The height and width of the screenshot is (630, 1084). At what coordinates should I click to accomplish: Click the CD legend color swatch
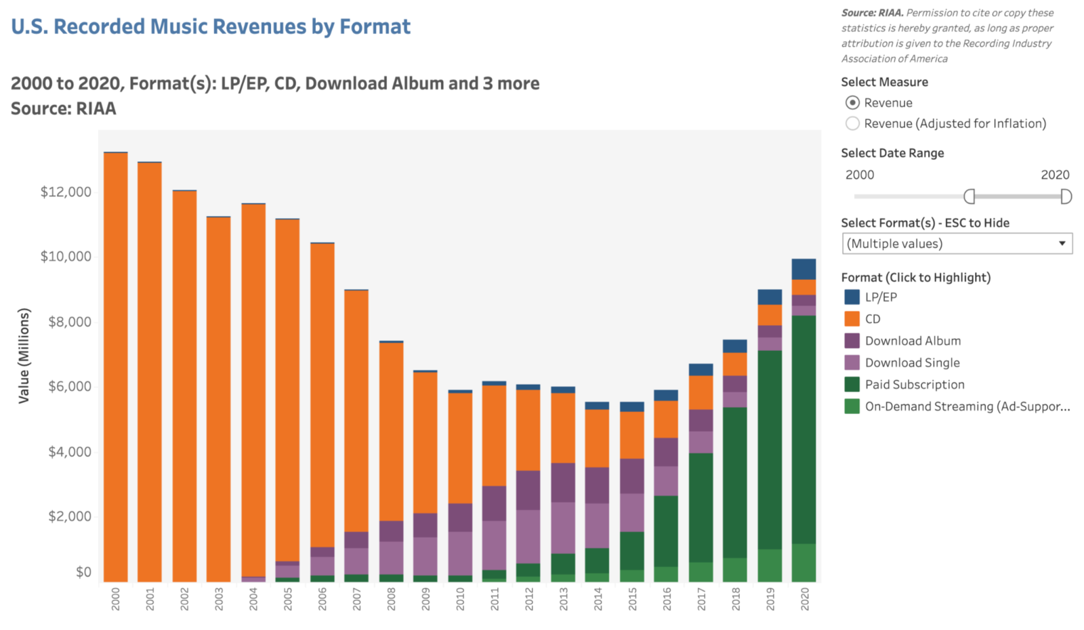coord(852,318)
